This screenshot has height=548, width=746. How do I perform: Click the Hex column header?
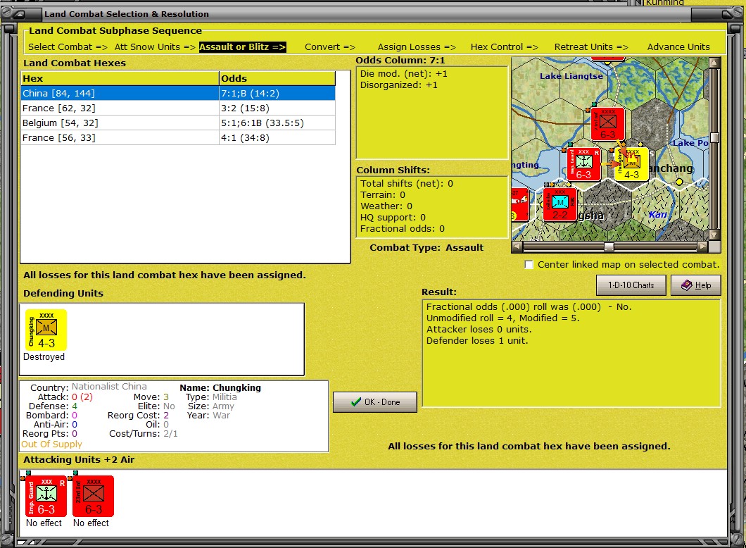click(x=120, y=79)
